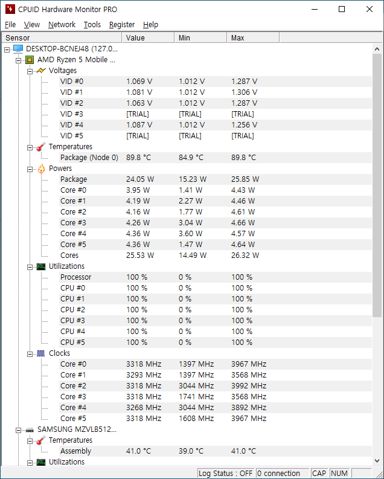This screenshot has width=384, height=479.
Task: Select the VID #5 trial row
Action: (x=216, y=136)
